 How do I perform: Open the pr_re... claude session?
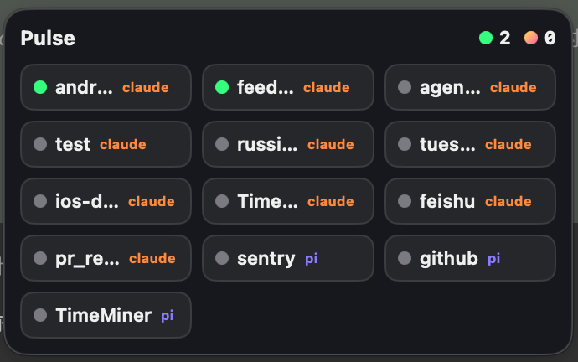pos(106,258)
